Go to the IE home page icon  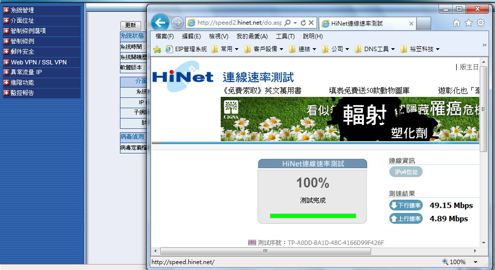click(x=457, y=23)
